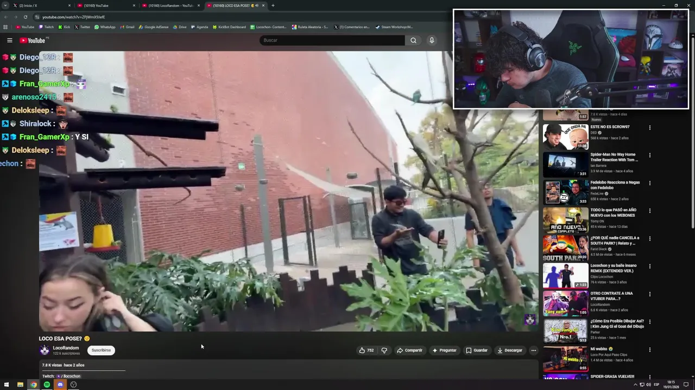Pause the video by clicking the player
Screen dimensions: 695x390
click(x=288, y=191)
